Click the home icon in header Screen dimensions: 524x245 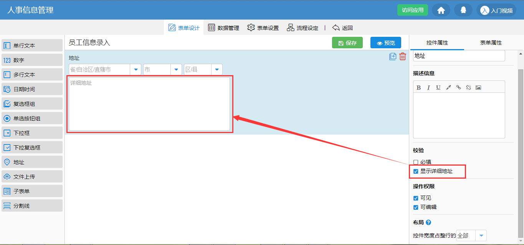point(441,10)
